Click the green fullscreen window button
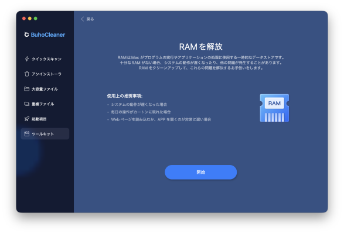This screenshot has height=234, width=344. tap(36, 18)
